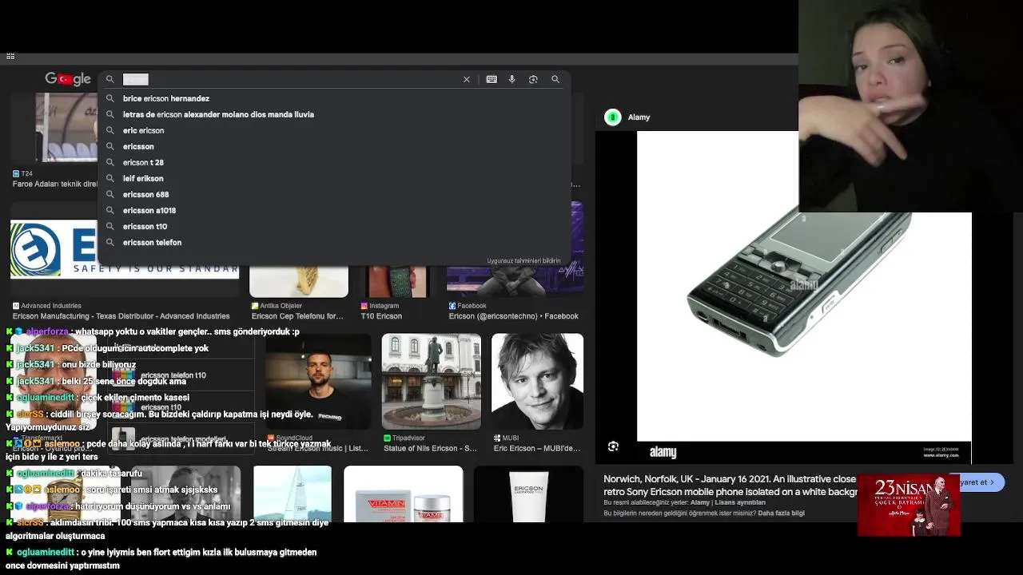The width and height of the screenshot is (1023, 575).
Task: Click the Ericson Manufacturing logo image
Action: (x=125, y=249)
